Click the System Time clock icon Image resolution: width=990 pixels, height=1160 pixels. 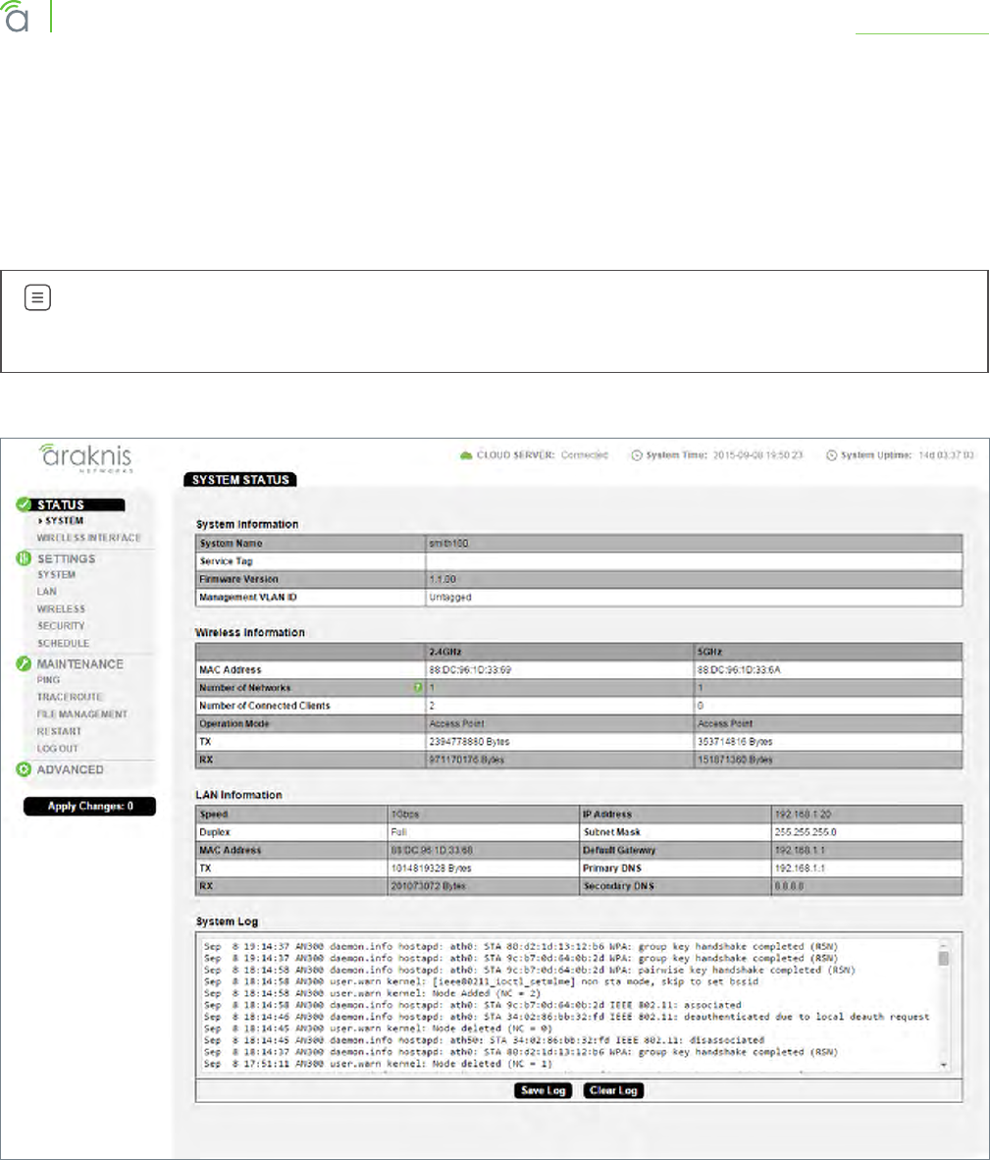point(637,455)
